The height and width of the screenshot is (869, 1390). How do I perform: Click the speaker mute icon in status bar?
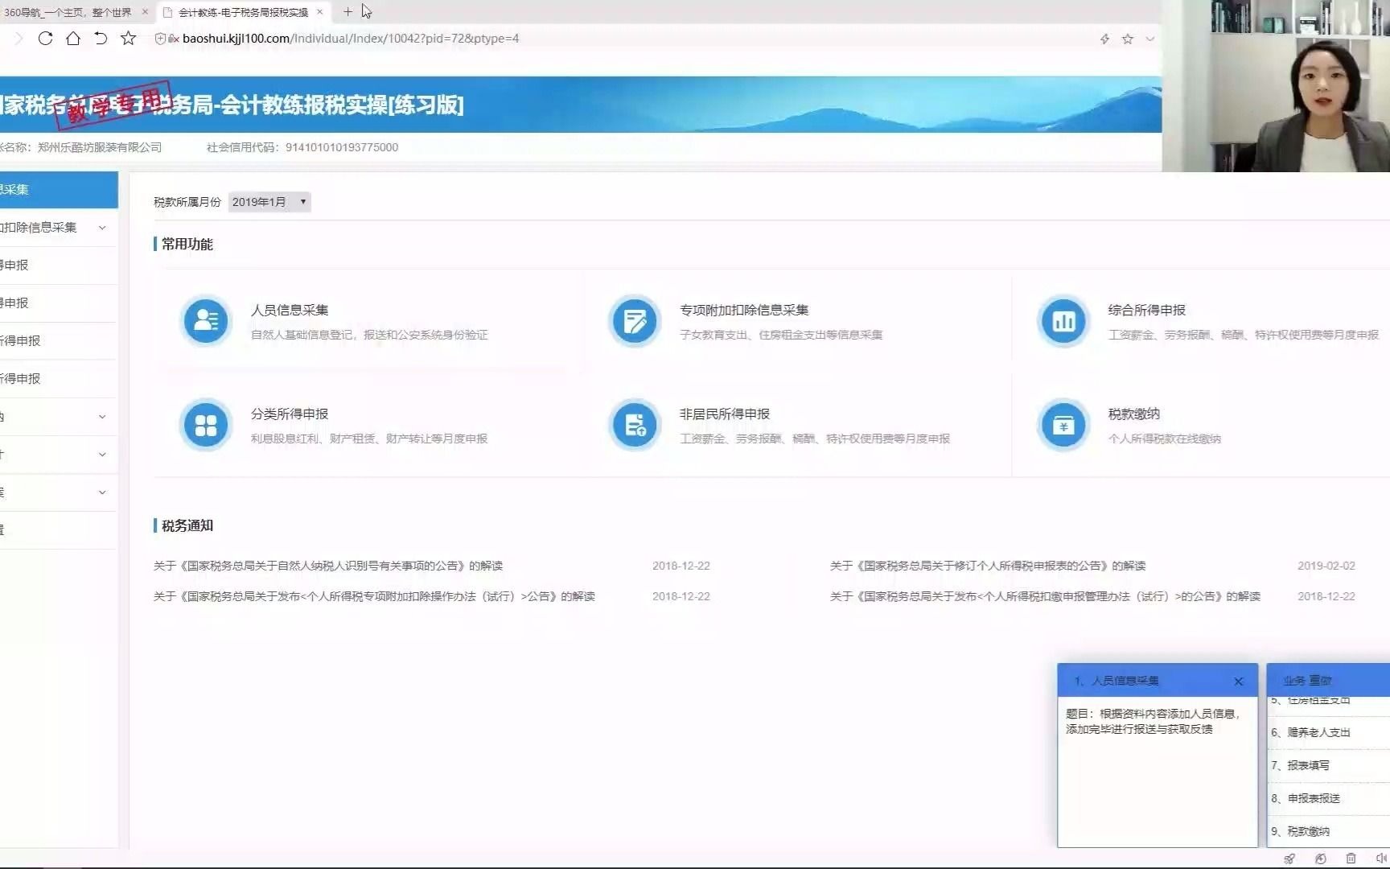click(x=1381, y=859)
